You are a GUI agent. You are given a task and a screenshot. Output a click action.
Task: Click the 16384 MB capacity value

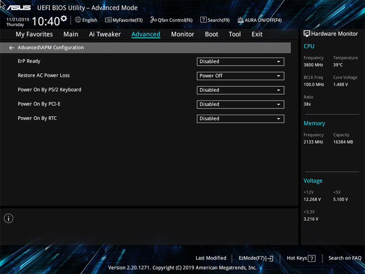pyautogui.click(x=343, y=142)
